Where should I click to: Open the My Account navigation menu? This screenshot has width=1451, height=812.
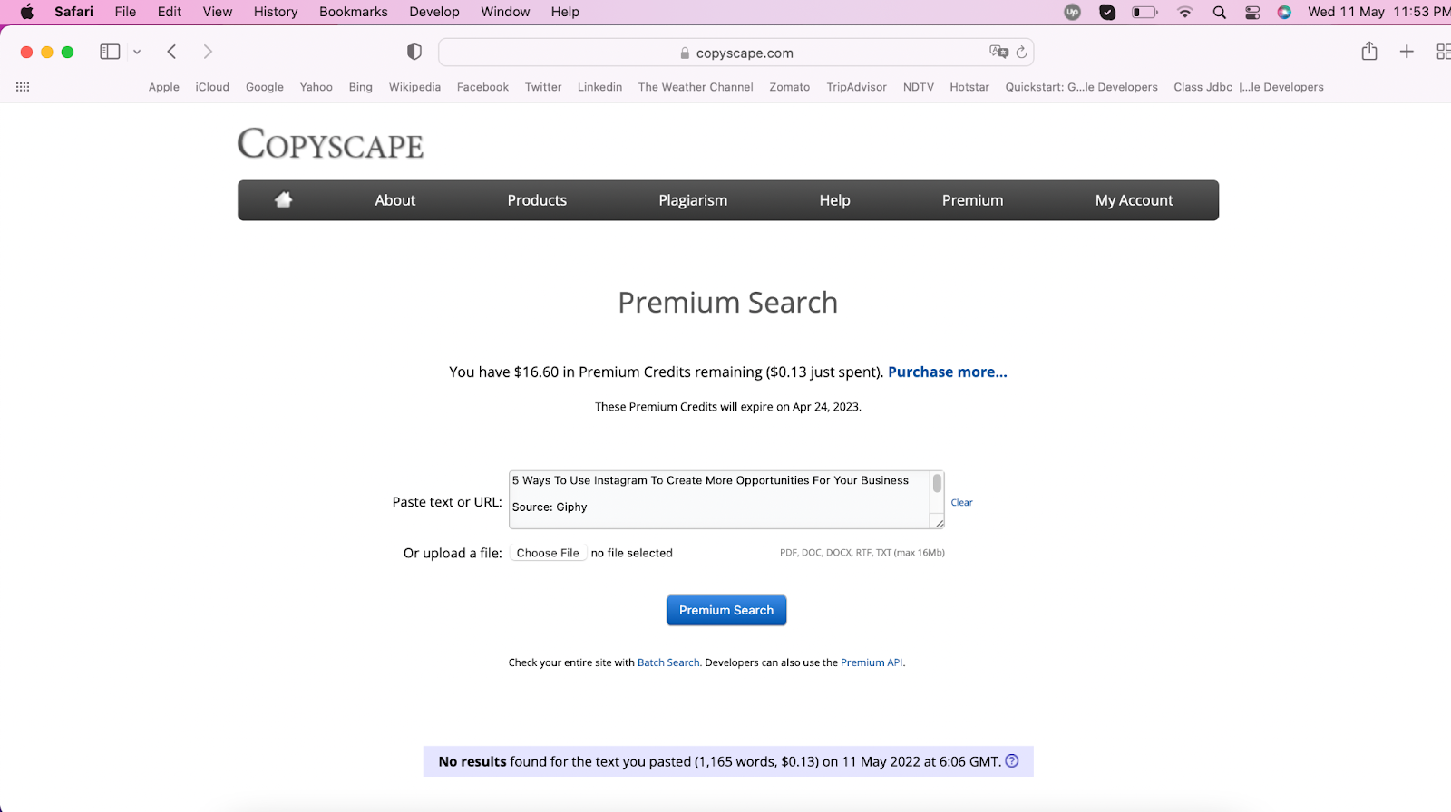[x=1134, y=200]
